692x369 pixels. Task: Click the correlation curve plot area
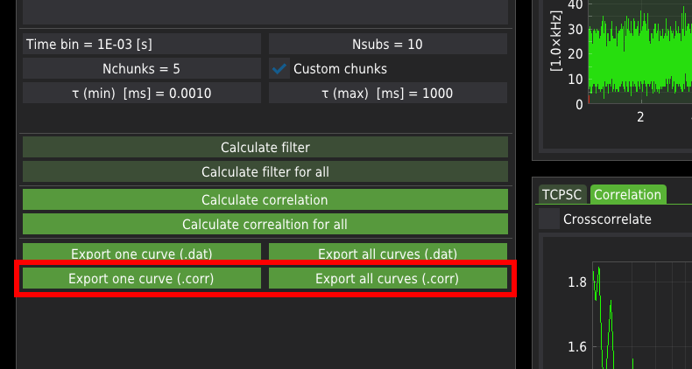pyautogui.click(x=639, y=315)
